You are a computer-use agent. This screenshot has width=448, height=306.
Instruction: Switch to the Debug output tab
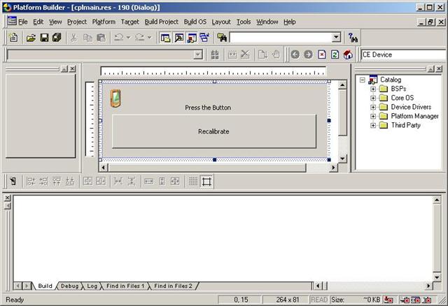(69, 286)
